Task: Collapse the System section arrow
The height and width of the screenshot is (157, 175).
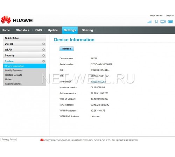Action: point(43,61)
